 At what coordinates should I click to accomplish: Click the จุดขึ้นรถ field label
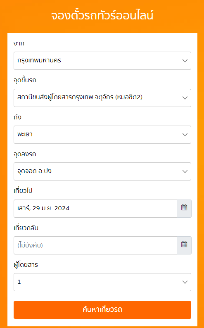click(25, 80)
